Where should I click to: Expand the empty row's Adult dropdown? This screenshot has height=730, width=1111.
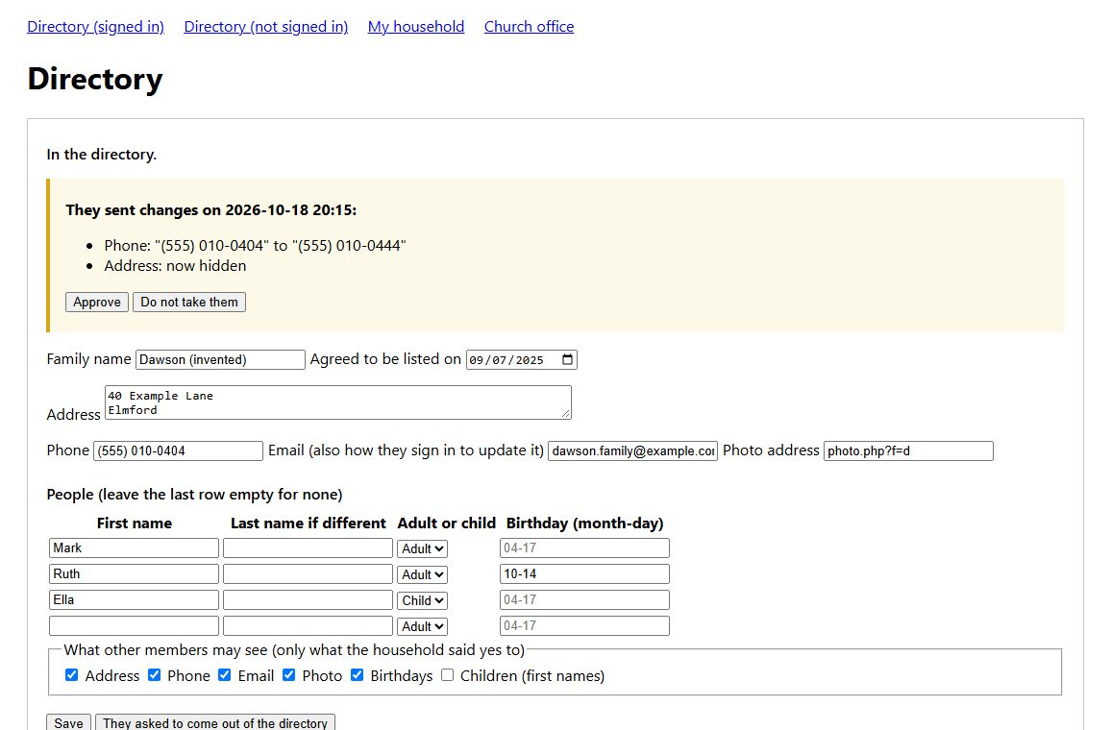(422, 626)
